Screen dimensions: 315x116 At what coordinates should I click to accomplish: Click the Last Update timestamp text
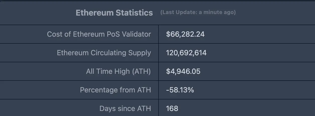pos(198,13)
